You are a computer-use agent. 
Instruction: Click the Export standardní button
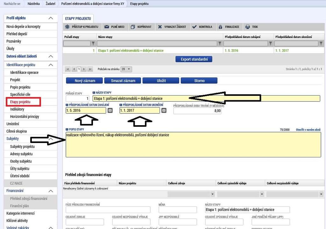coord(194,59)
